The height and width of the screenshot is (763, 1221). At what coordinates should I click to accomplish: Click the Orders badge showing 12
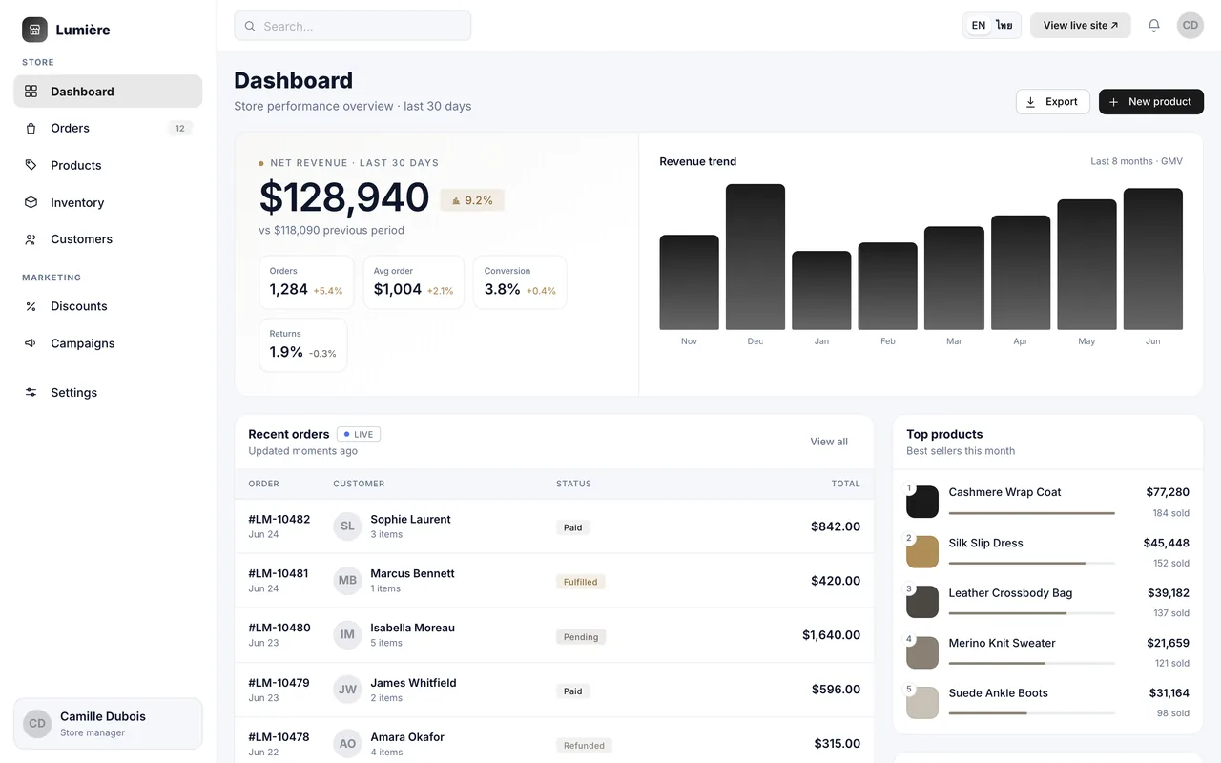pos(179,128)
